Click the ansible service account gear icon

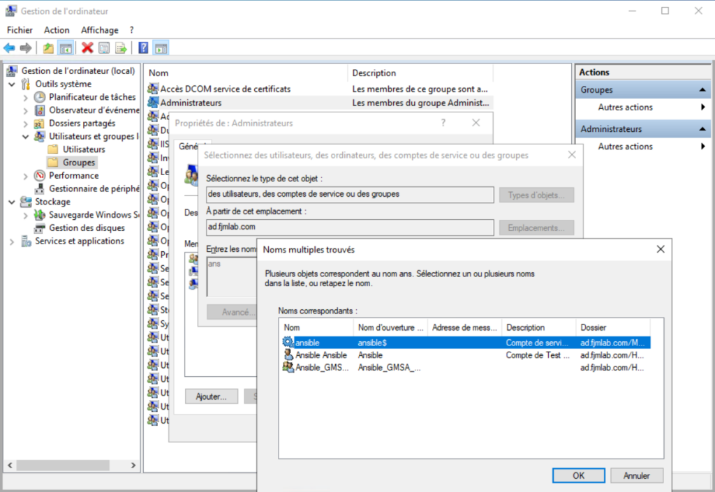pyautogui.click(x=288, y=343)
